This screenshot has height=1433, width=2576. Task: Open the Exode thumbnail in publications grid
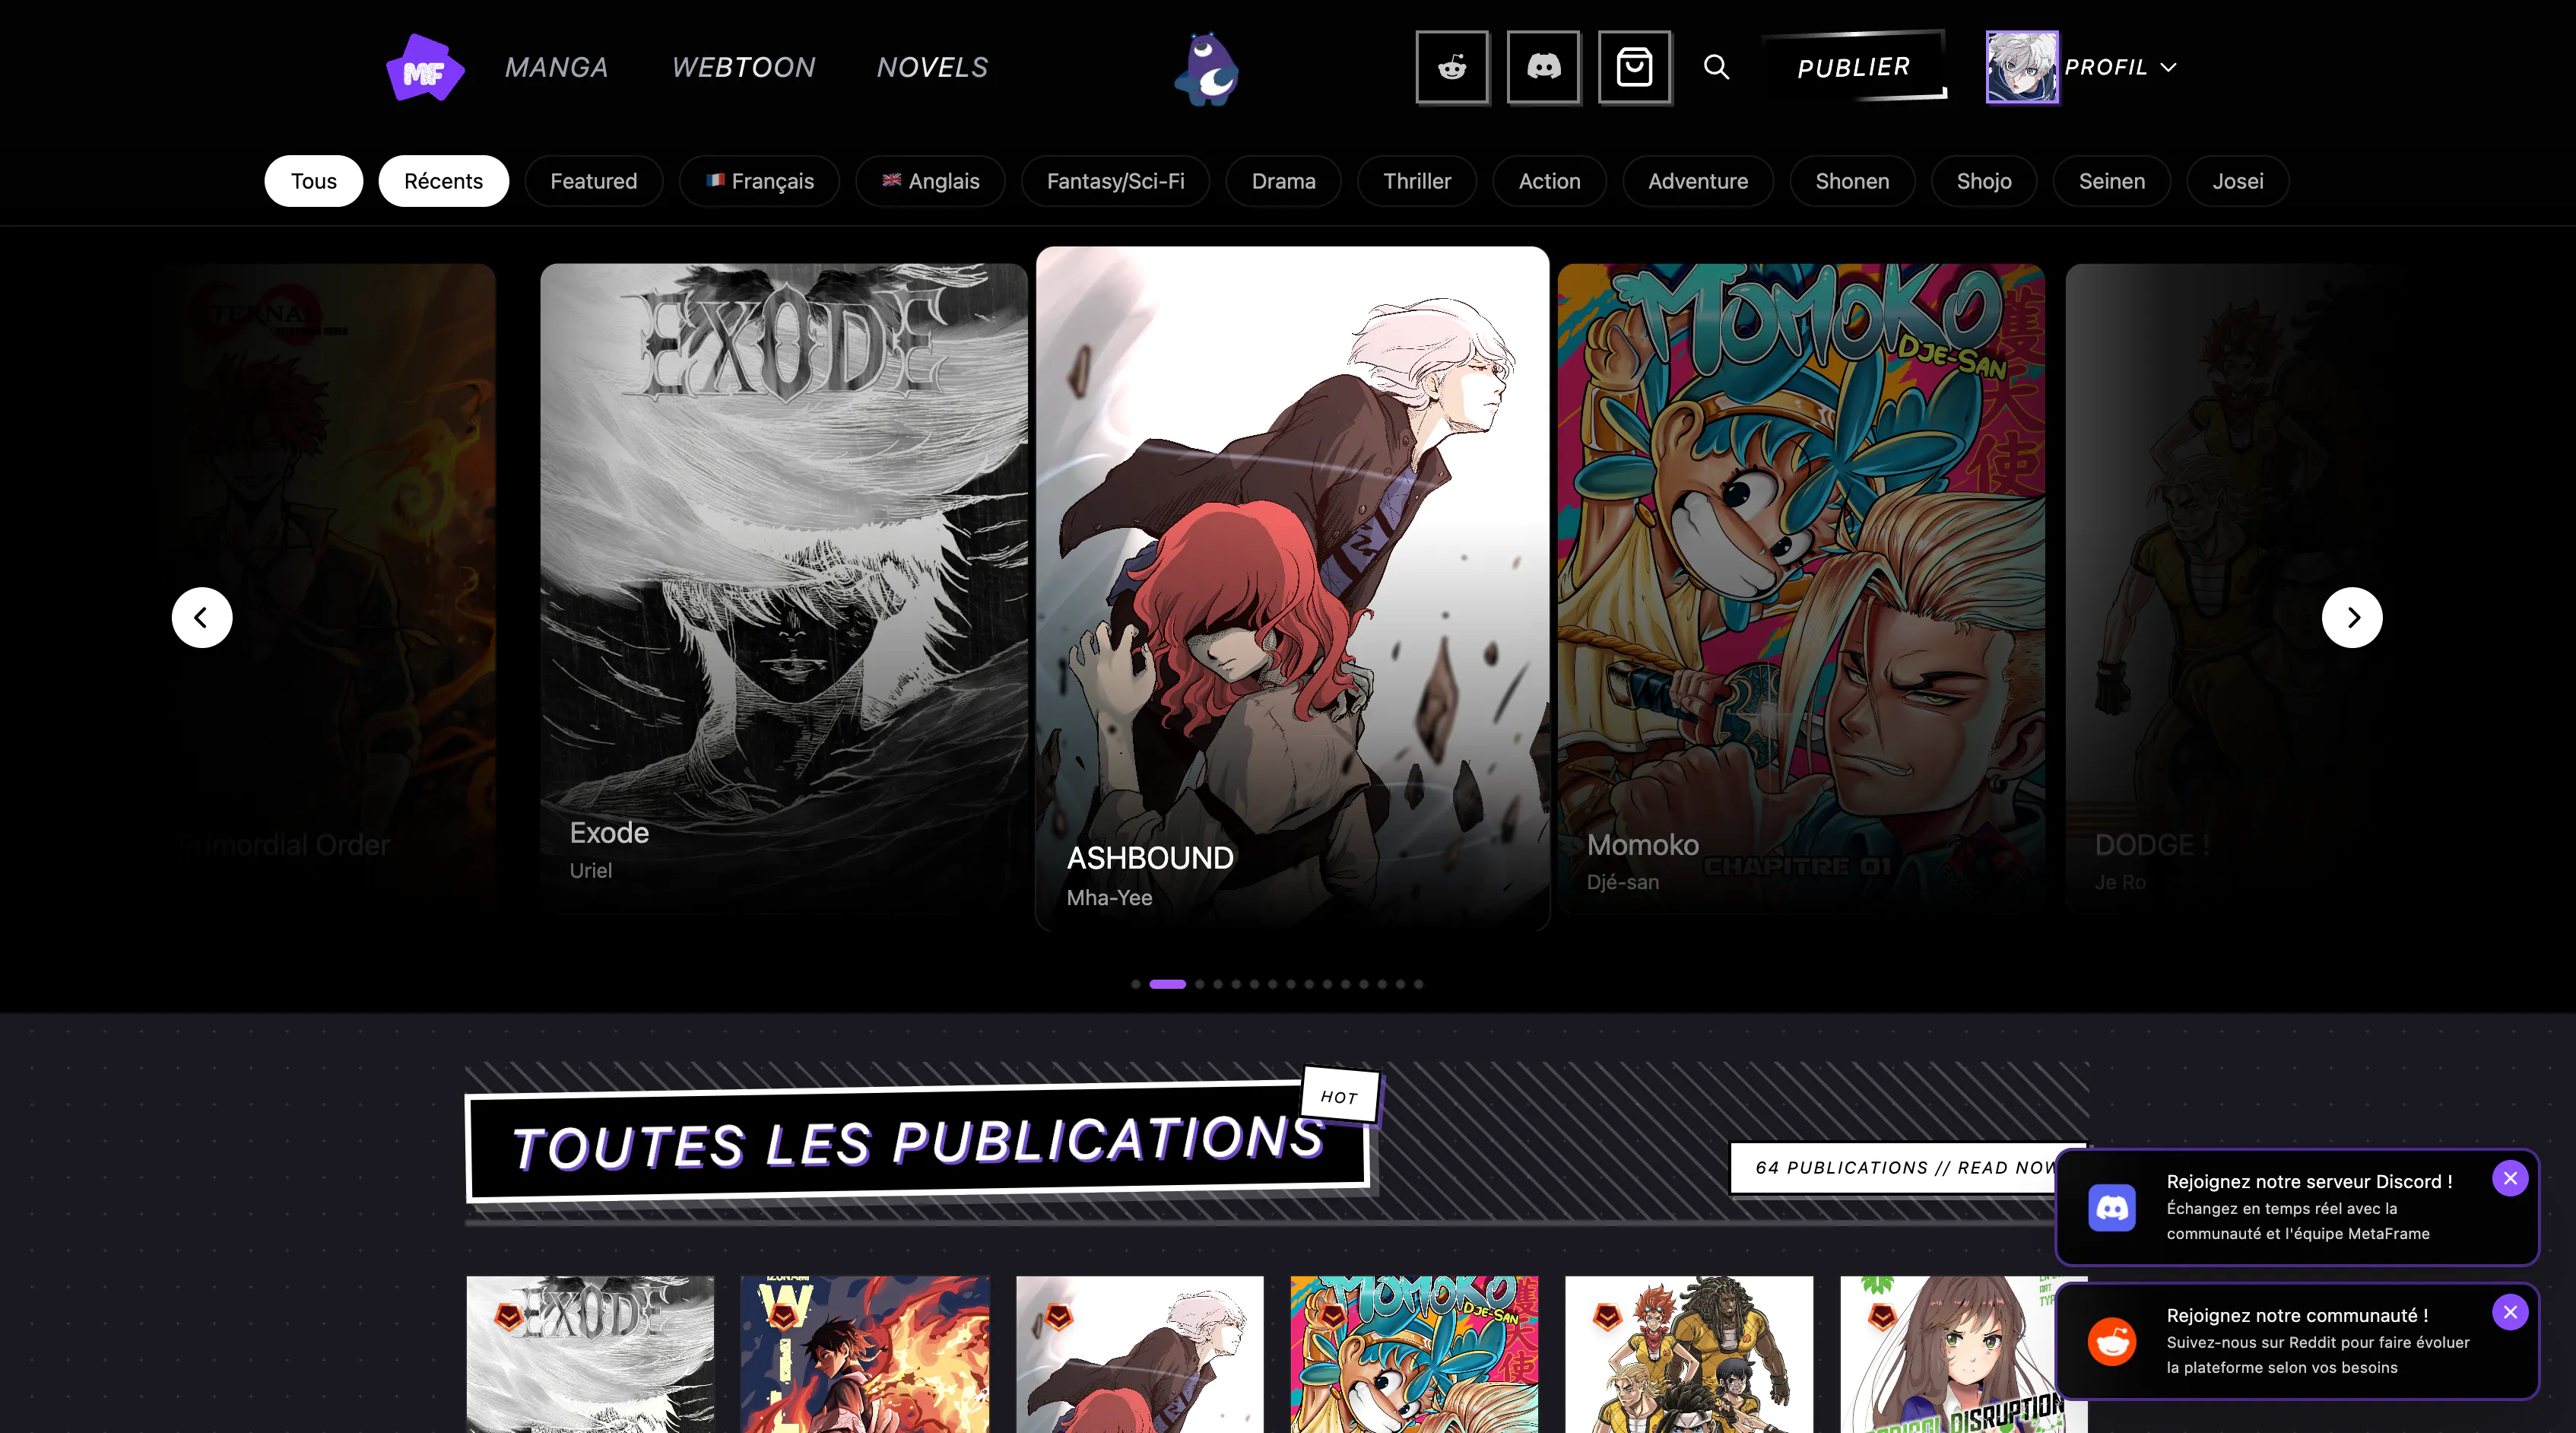pos(590,1355)
